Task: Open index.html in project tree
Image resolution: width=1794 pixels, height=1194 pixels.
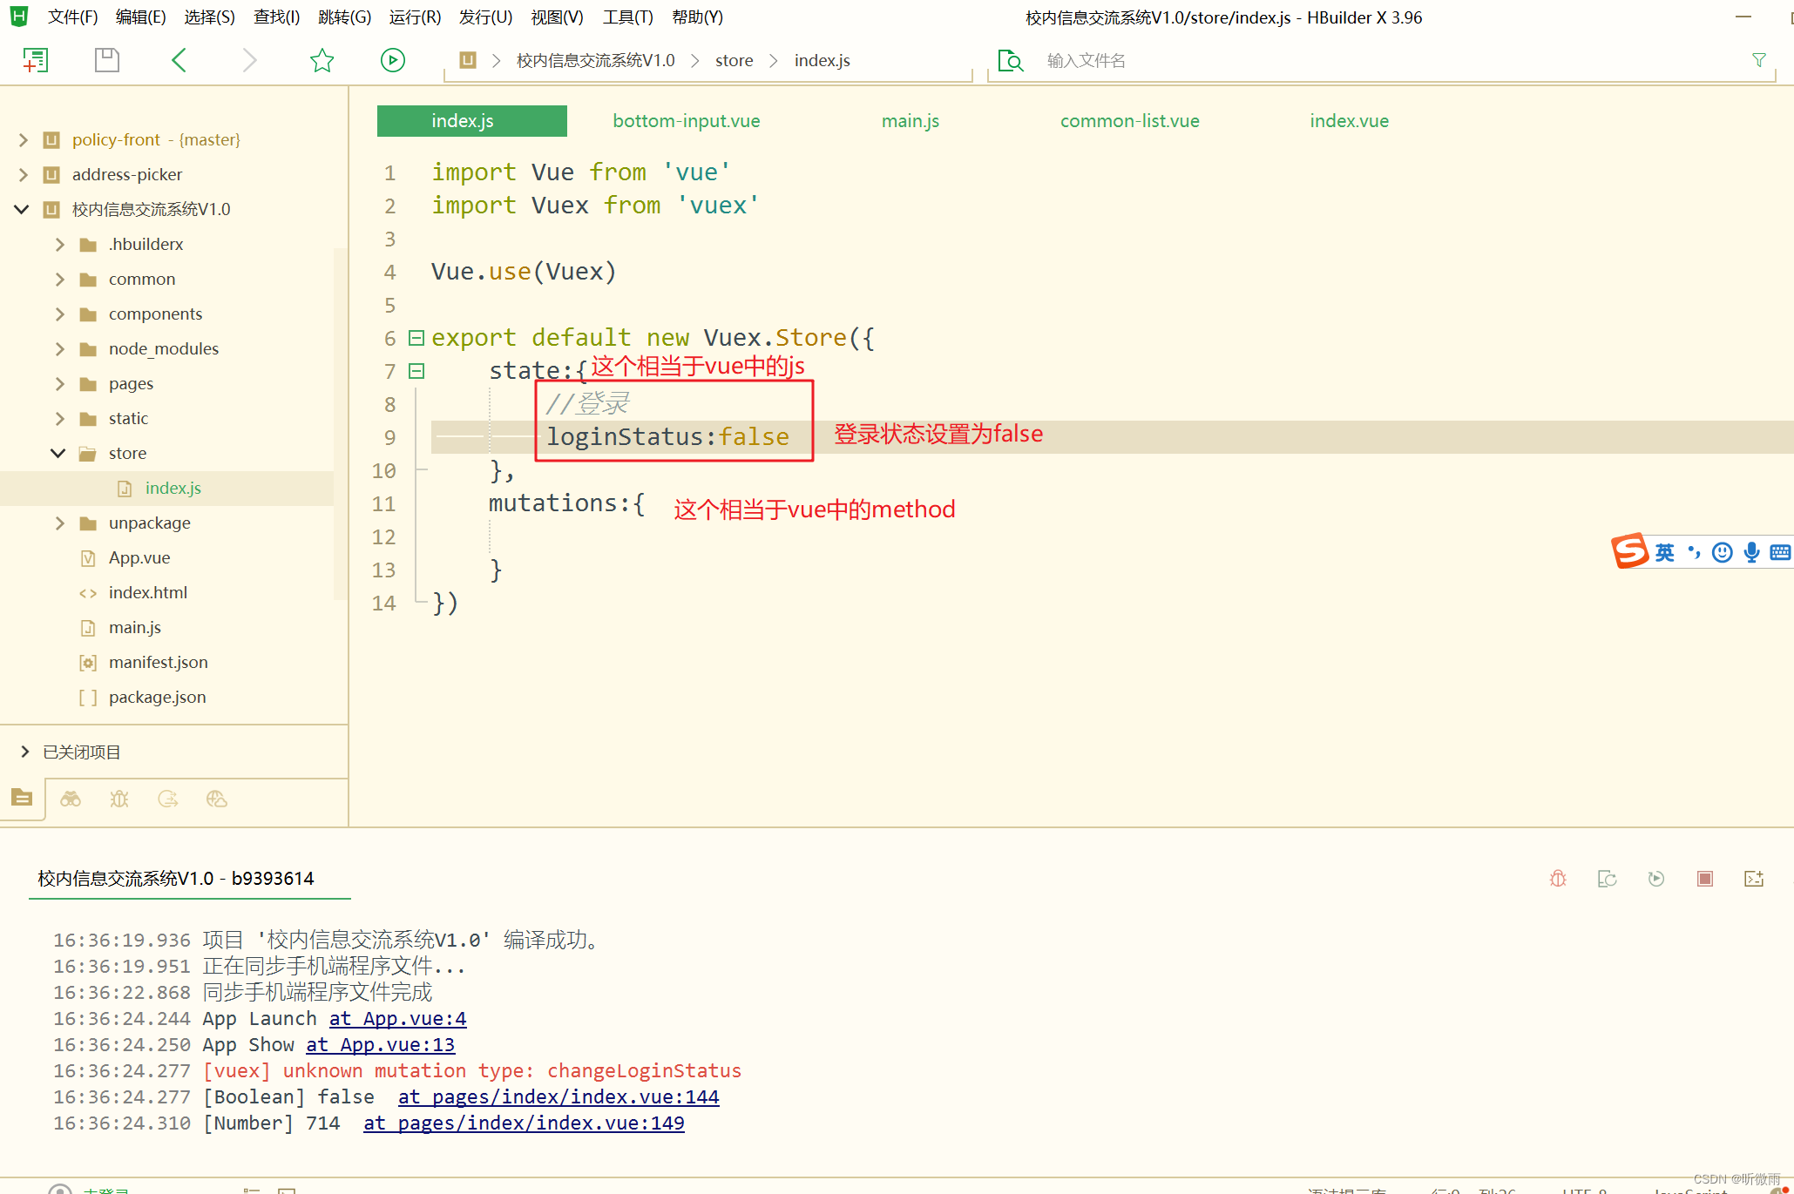Action: 148,592
